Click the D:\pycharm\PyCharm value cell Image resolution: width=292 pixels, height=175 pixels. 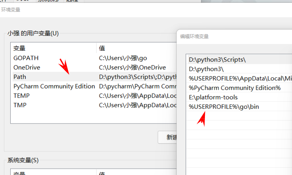[138, 86]
